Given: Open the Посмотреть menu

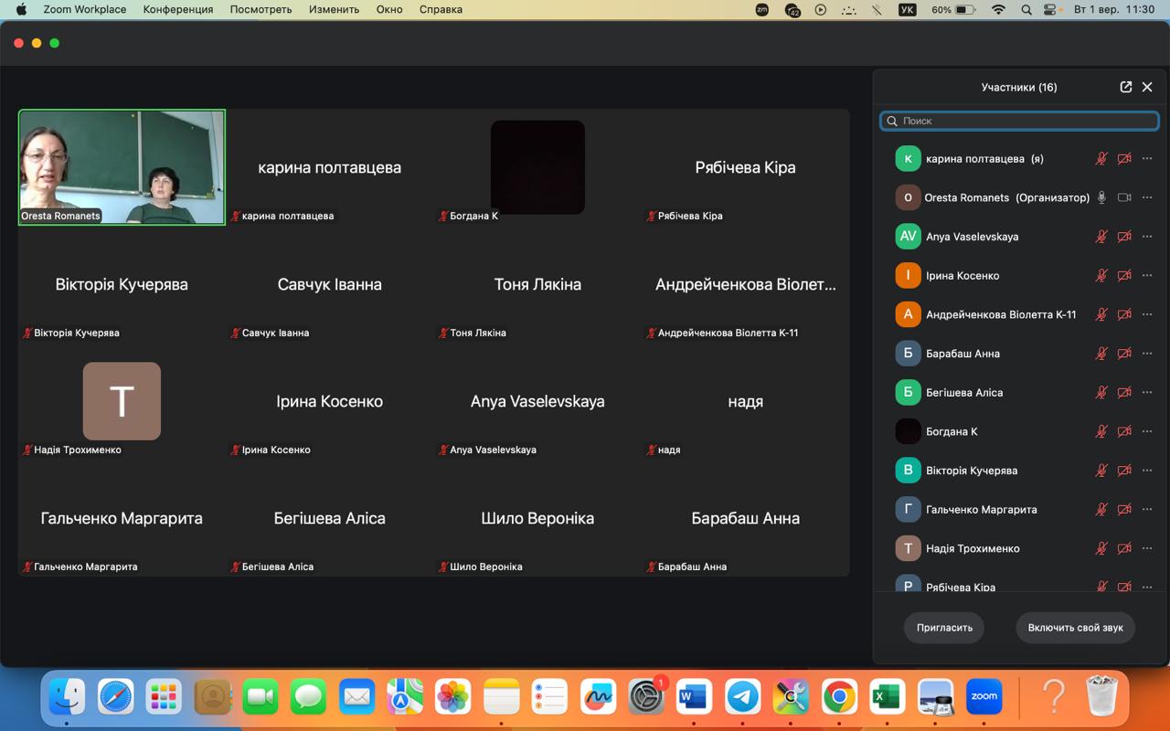Looking at the screenshot, I should point(261,9).
